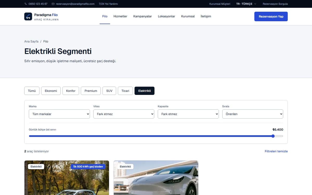Go to Ana Sayfa in the breadcrumb
Screen dimensions: 312x195
pyautogui.click(x=31, y=41)
